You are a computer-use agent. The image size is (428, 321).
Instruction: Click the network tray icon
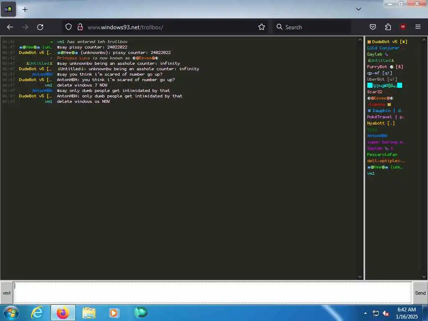[376, 313]
